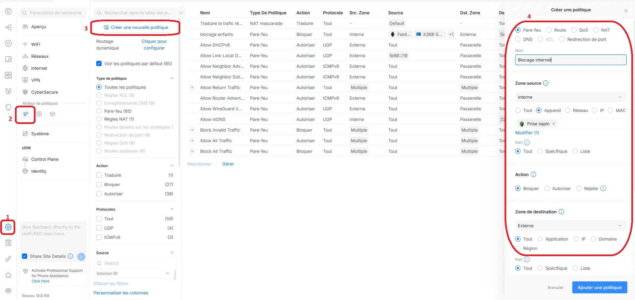
Task: Collapse the Type de politique section
Action: pyautogui.click(x=172, y=78)
